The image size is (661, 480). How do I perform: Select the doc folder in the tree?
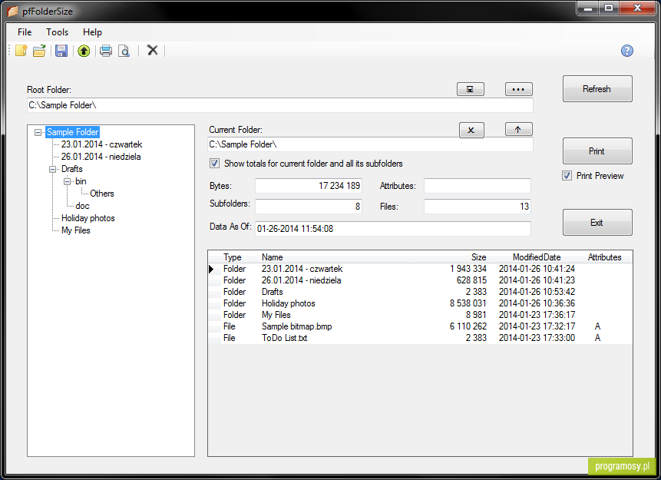pyautogui.click(x=82, y=206)
